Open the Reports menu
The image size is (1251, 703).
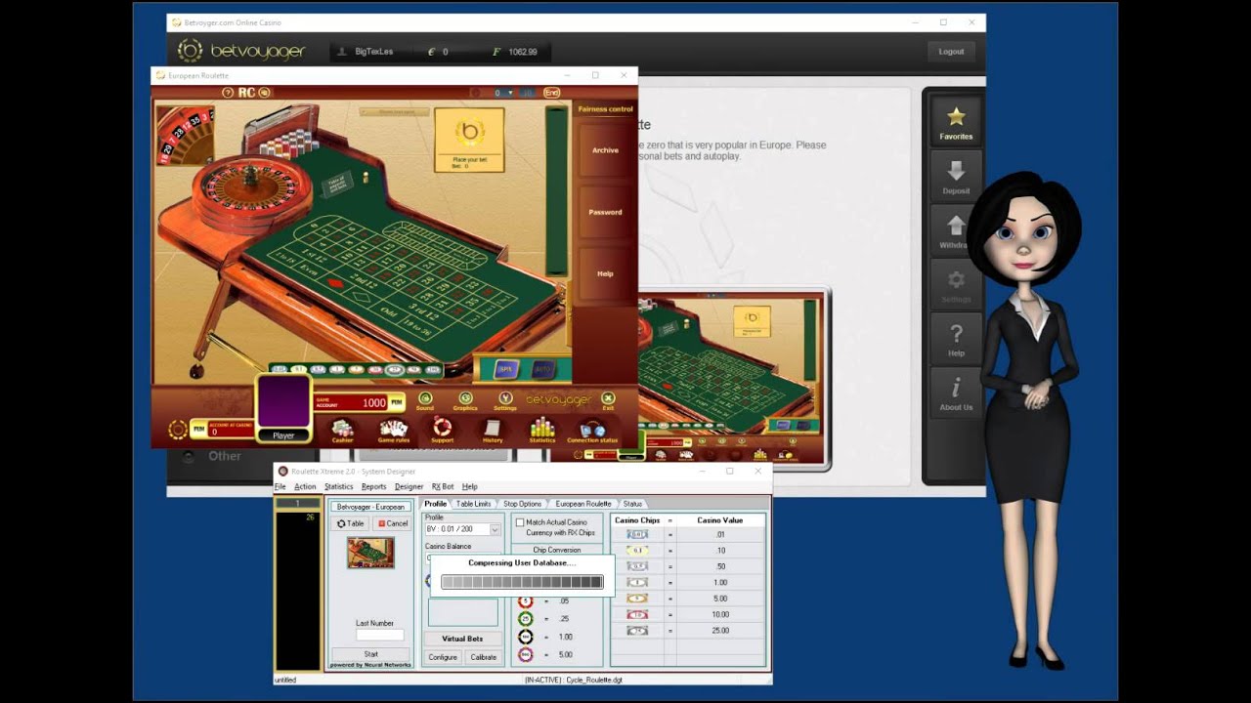tap(374, 486)
